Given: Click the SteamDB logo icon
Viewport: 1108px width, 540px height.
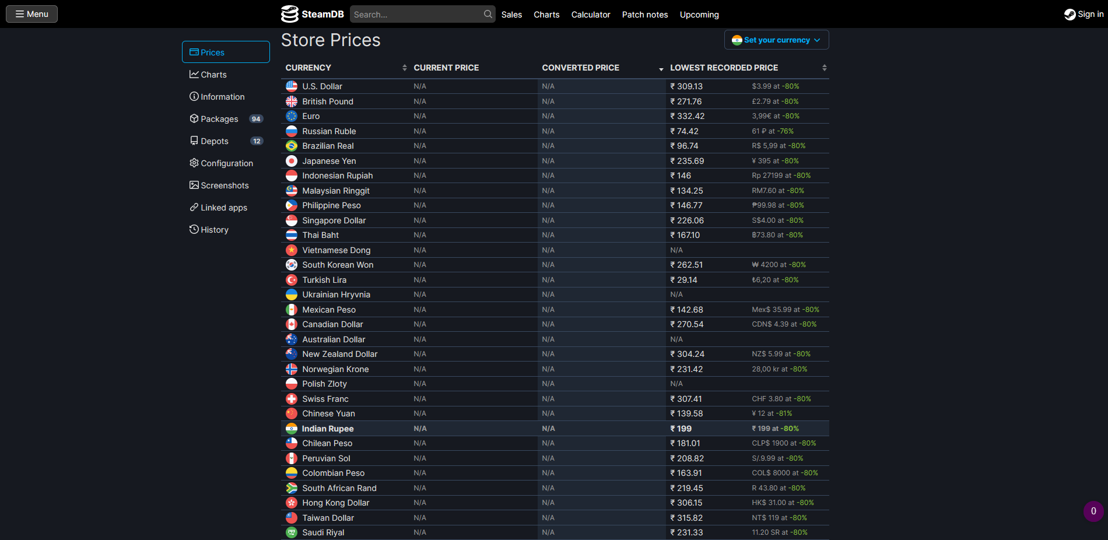Looking at the screenshot, I should click(x=290, y=14).
